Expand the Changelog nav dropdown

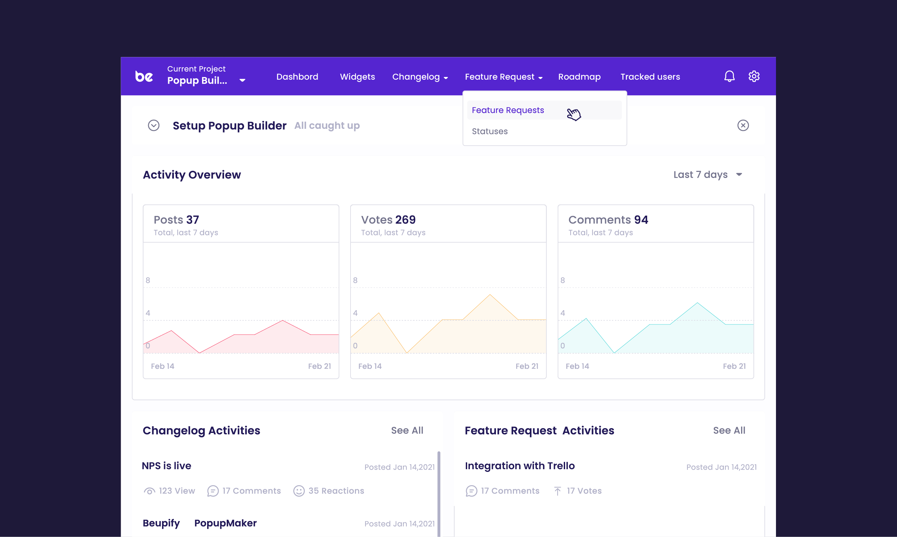pyautogui.click(x=420, y=77)
